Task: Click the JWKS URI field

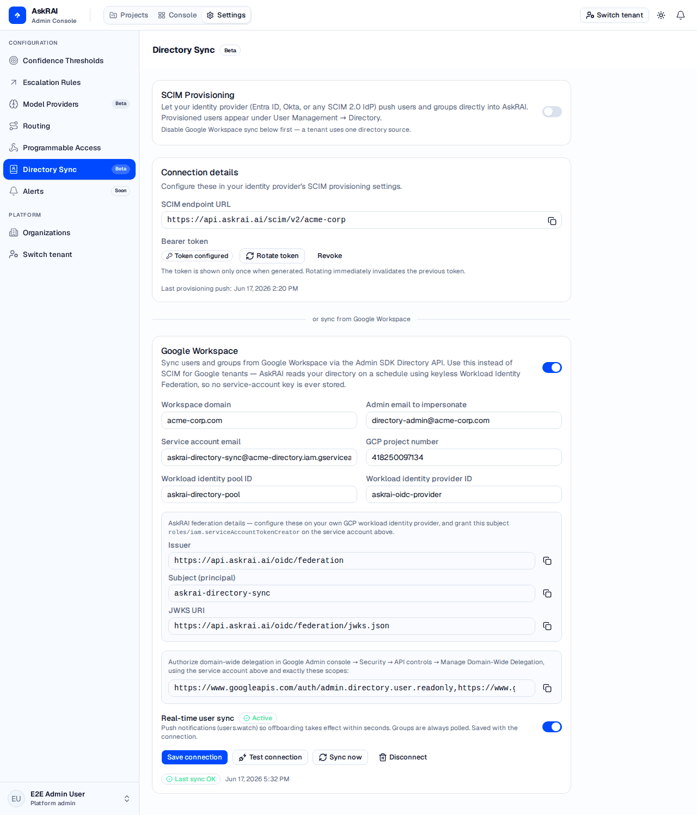Action: click(352, 626)
